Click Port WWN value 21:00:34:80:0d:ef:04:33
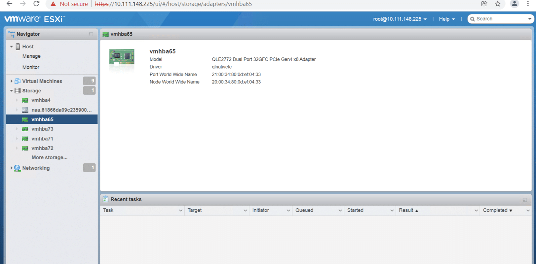 point(236,75)
